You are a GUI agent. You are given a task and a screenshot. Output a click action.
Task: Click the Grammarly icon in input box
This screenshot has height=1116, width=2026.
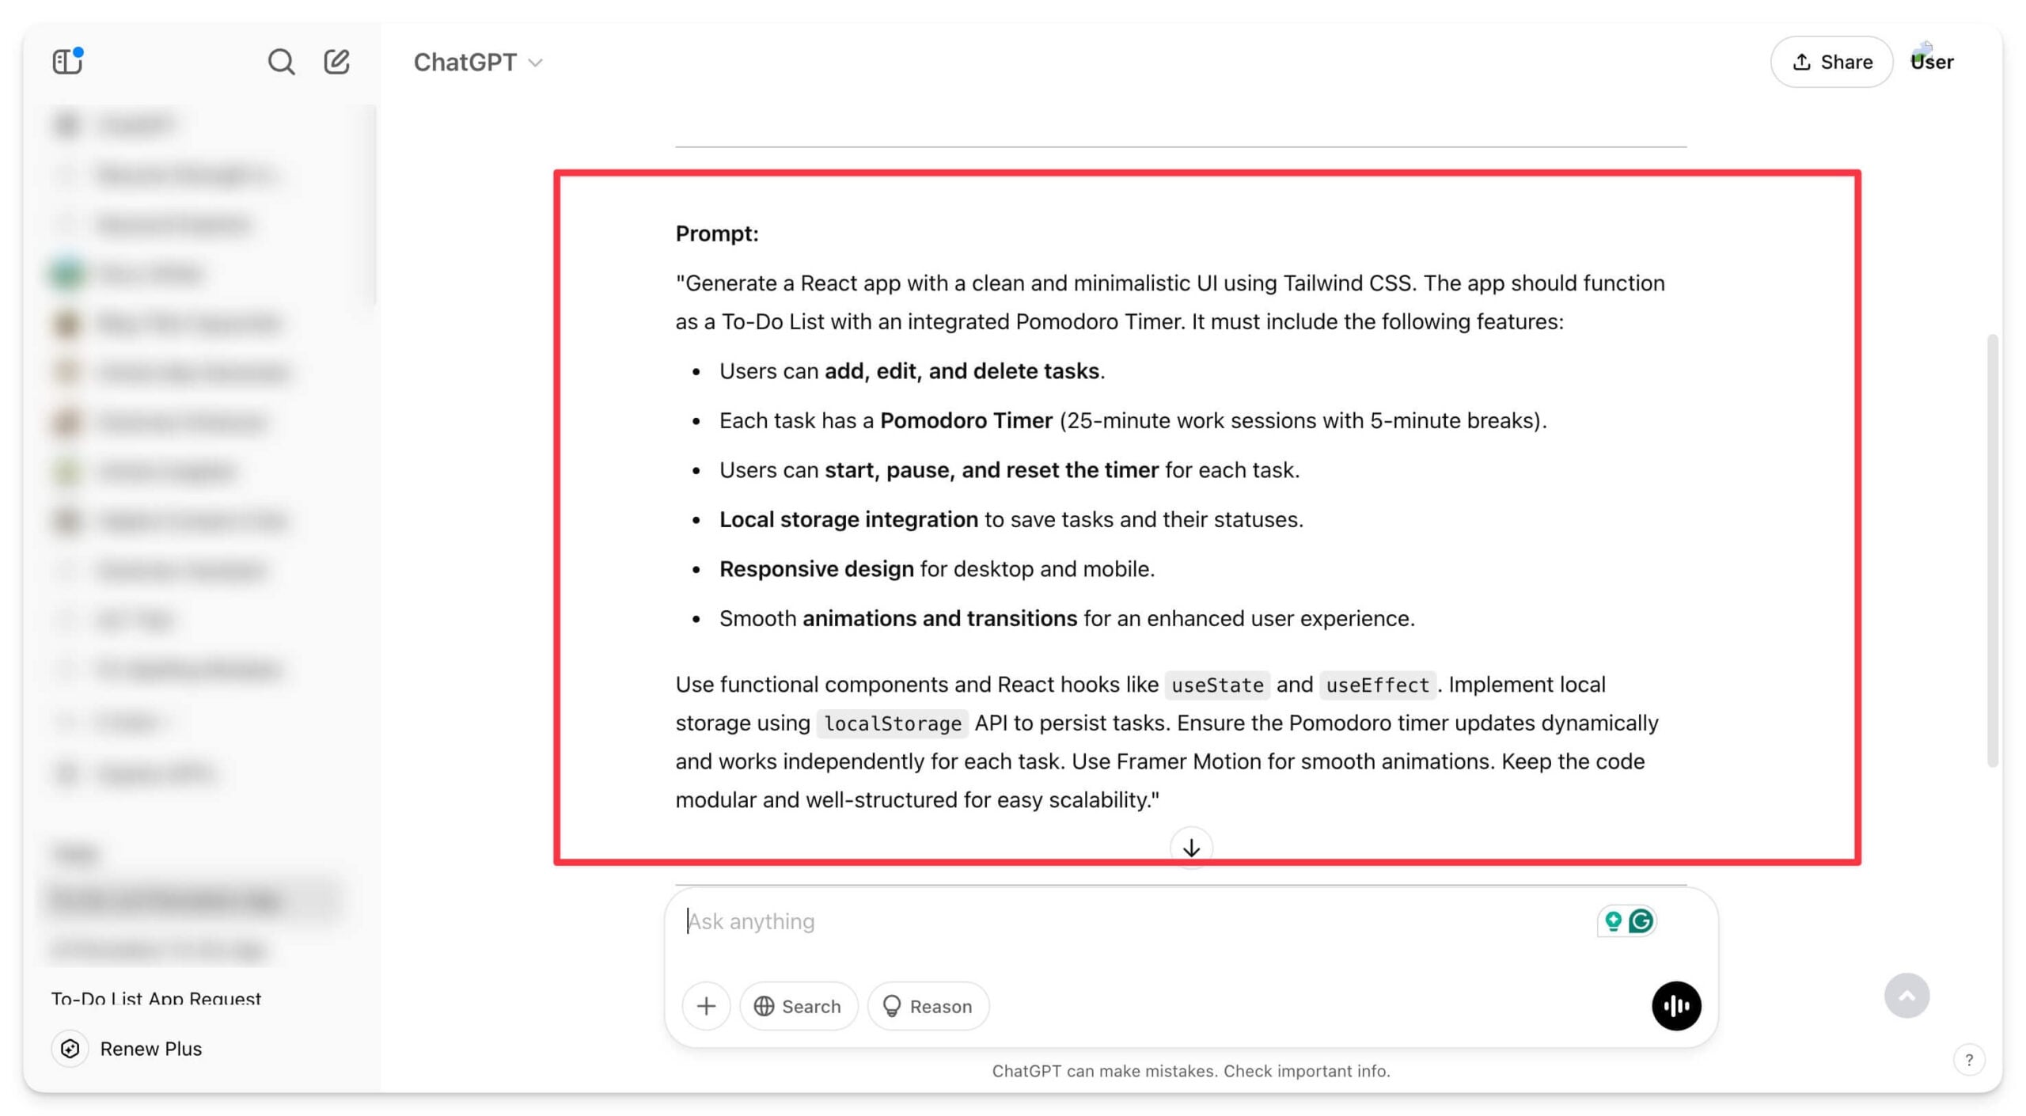point(1641,921)
